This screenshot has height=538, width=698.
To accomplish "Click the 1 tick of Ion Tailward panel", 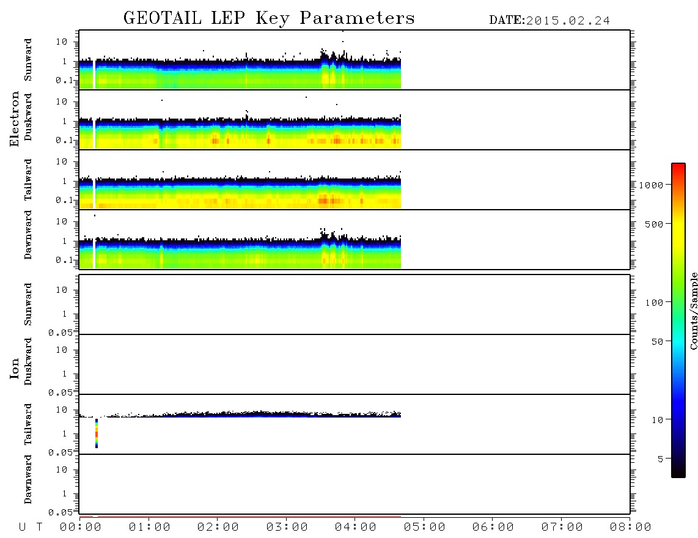I will (65, 434).
